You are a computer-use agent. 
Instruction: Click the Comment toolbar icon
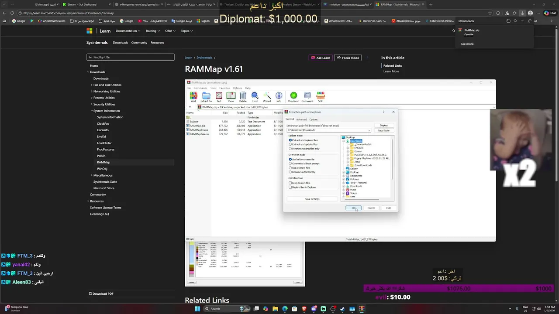[307, 97]
